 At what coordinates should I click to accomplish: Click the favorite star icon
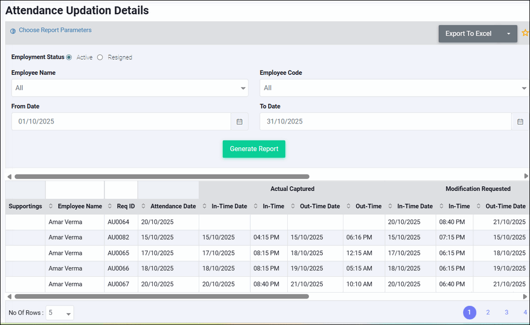click(x=525, y=33)
